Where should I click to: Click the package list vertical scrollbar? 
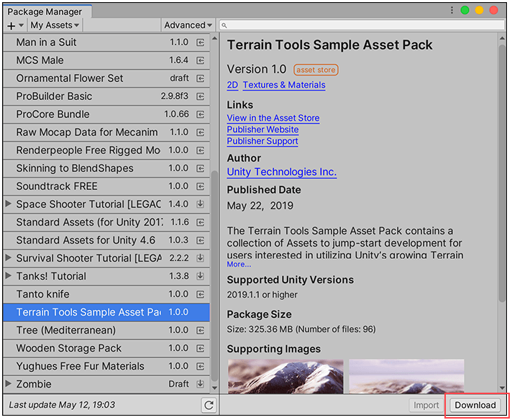point(214,275)
